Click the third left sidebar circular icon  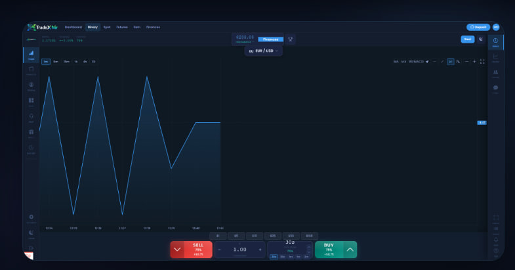[x=31, y=86]
